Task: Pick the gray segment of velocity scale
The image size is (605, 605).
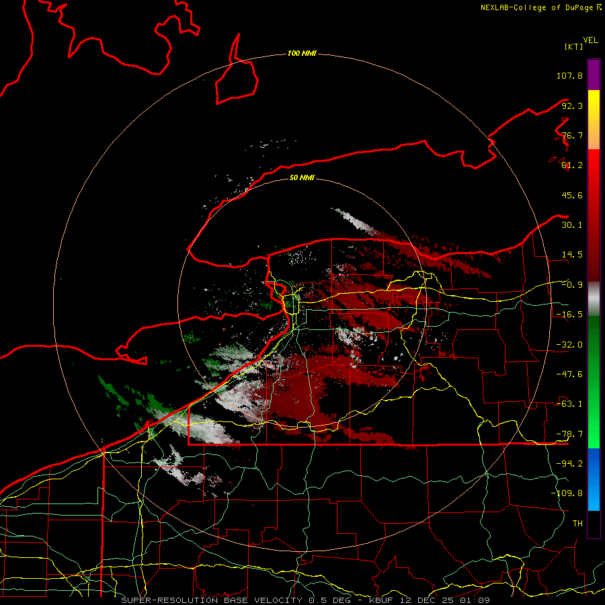Action: (x=594, y=298)
